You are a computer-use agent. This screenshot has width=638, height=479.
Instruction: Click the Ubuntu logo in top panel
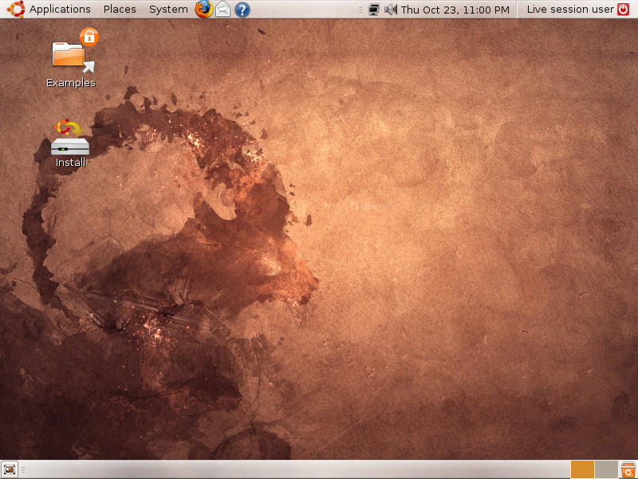pos(16,10)
